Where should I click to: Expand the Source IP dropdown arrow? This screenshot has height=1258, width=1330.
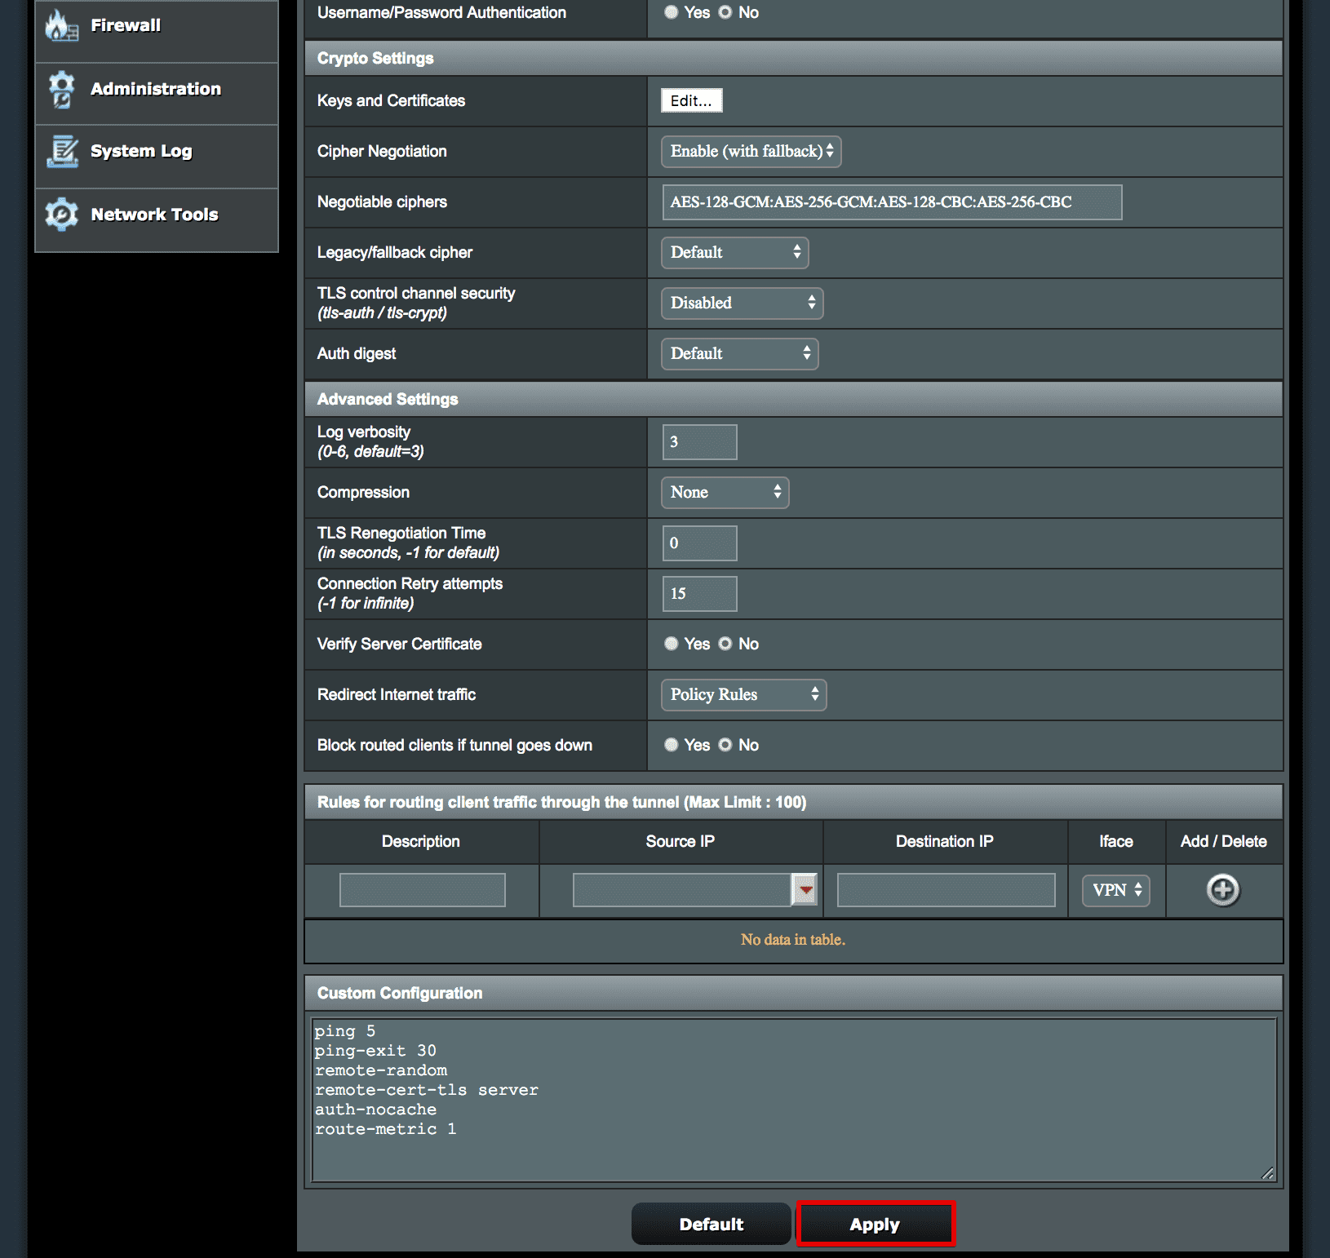coord(805,890)
